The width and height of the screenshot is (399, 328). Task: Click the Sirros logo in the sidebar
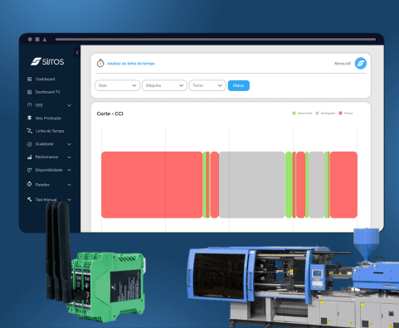coord(47,61)
